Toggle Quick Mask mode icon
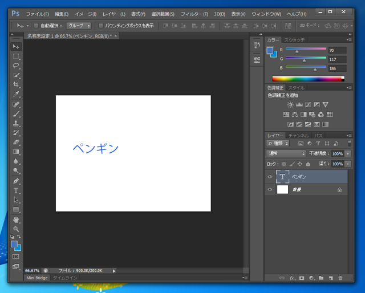365x293 pixels. pyautogui.click(x=16, y=257)
